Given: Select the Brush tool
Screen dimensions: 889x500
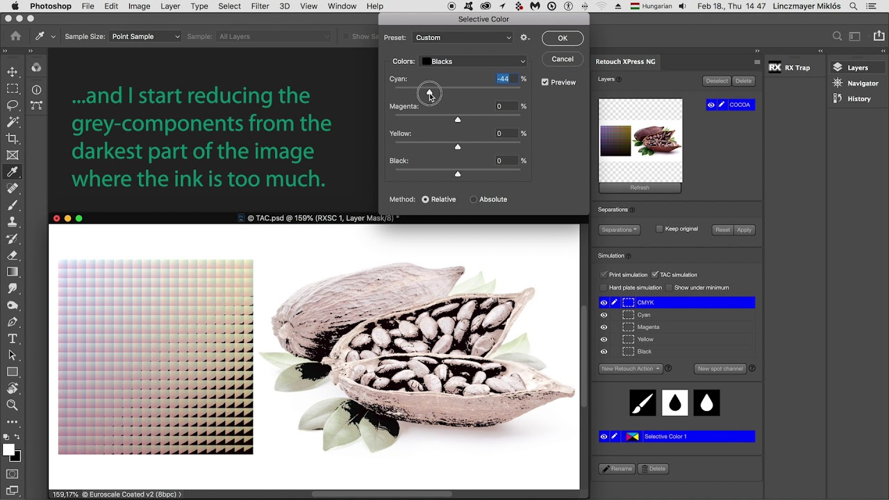Looking at the screenshot, I should tap(13, 205).
